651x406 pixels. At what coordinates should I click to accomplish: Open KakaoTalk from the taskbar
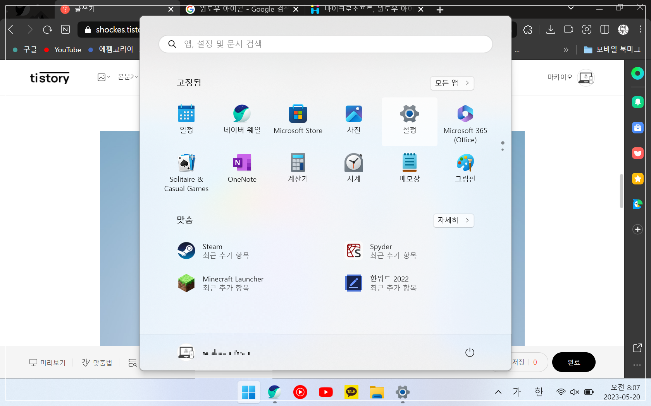point(351,392)
